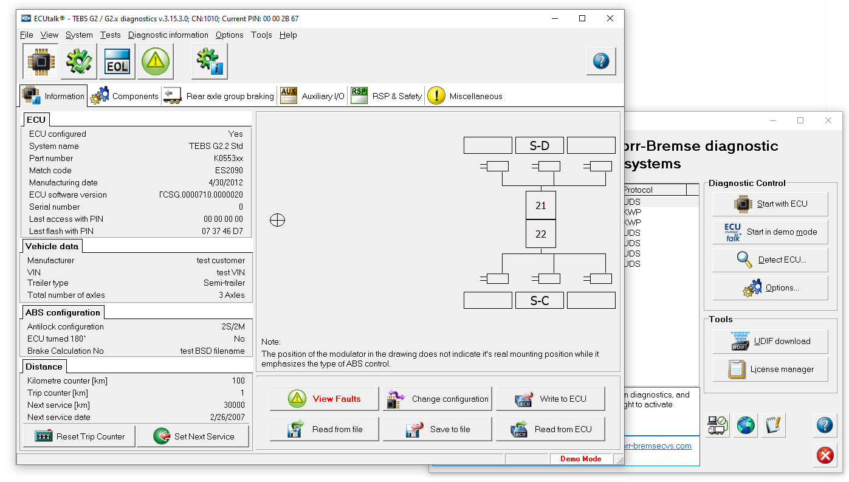Click Reset Trip Counter button

click(79, 436)
